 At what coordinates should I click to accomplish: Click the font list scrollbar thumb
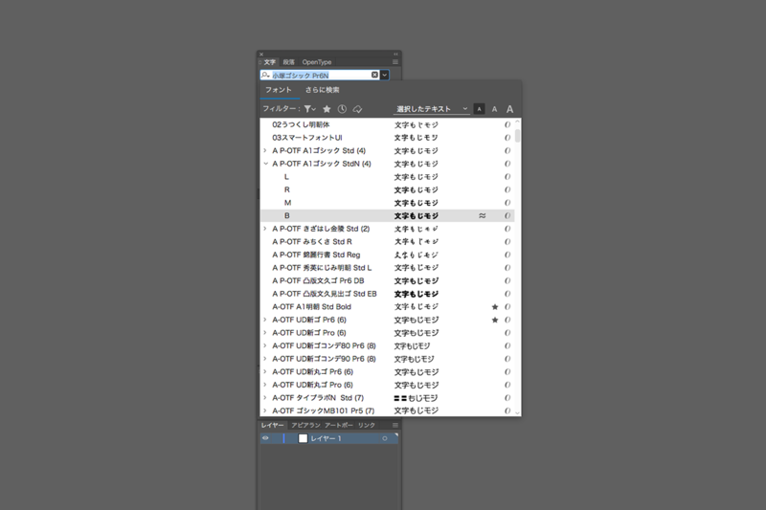coord(518,136)
